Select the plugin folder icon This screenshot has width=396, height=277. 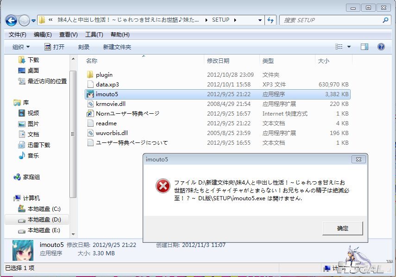[x=90, y=75]
